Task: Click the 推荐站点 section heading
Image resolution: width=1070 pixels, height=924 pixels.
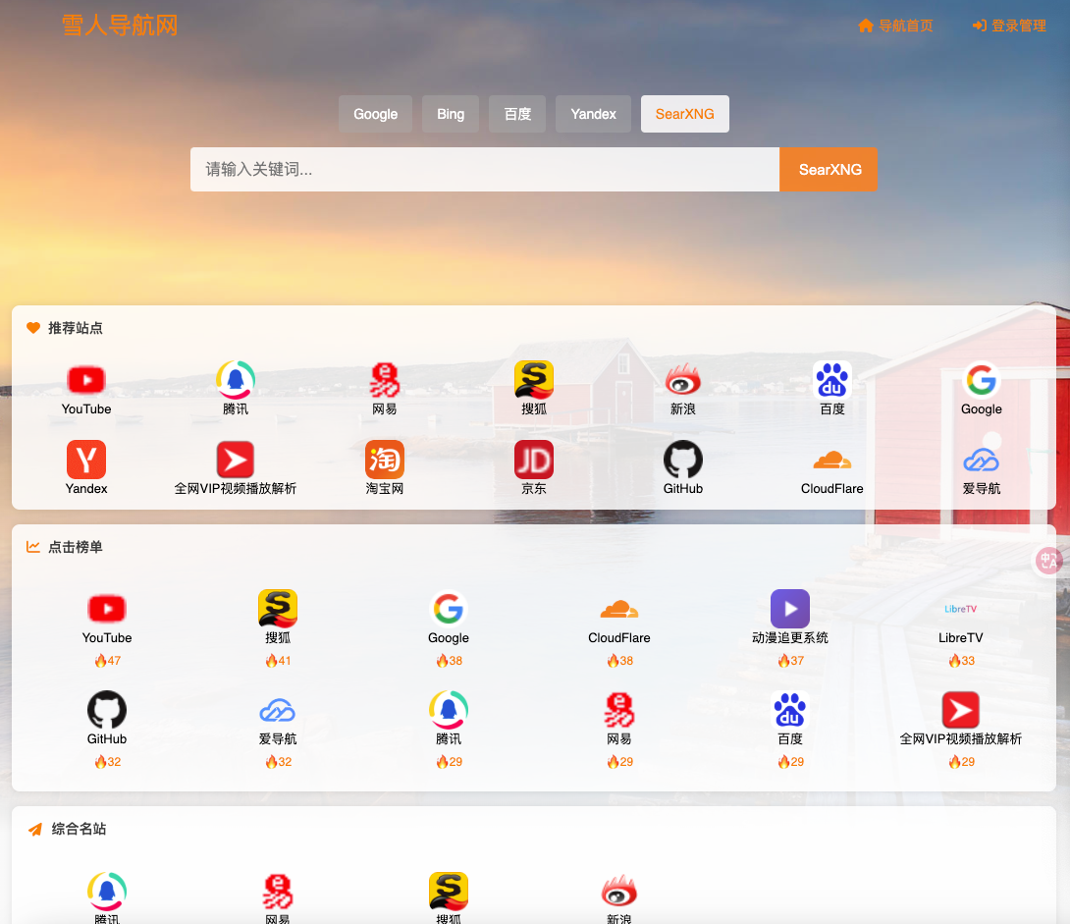Action: pyautogui.click(x=75, y=328)
